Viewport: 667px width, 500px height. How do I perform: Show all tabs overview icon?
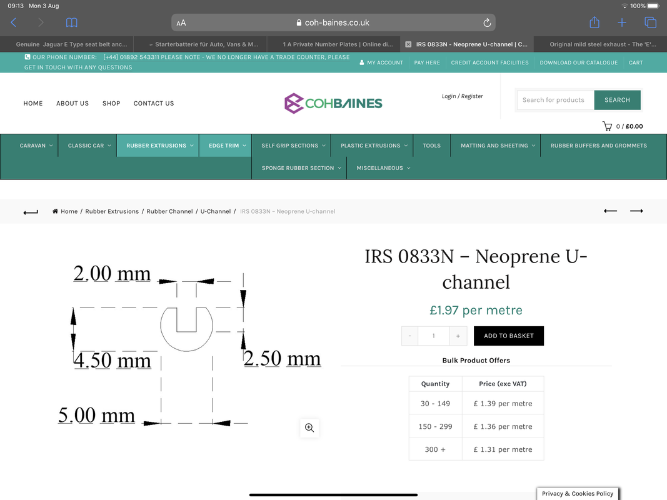[650, 22]
